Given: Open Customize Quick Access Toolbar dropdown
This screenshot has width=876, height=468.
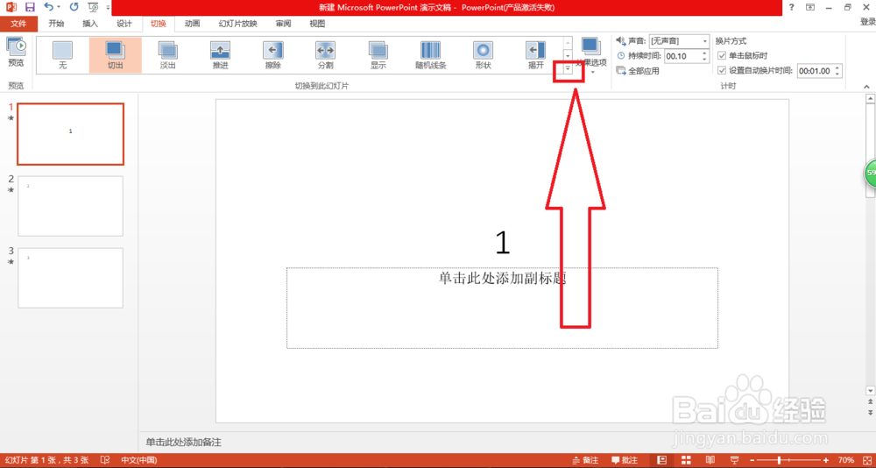Looking at the screenshot, I should point(108,8).
